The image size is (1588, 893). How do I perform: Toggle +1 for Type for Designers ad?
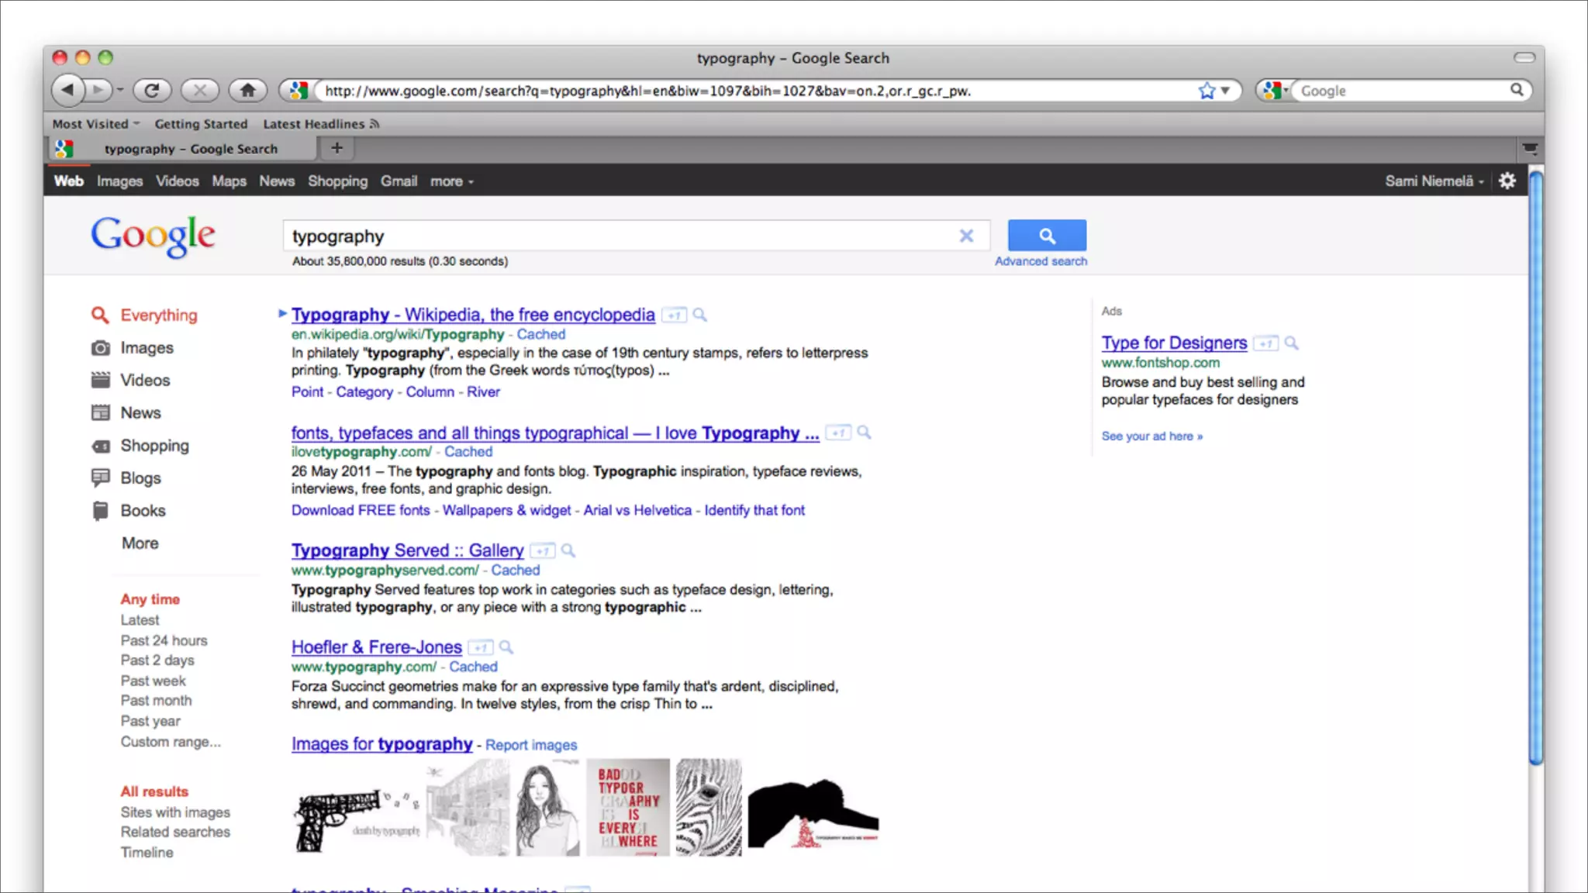click(x=1265, y=343)
